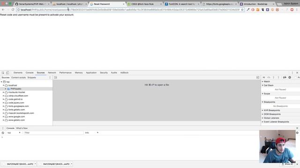Select code.jquery.com in sources tree
This screenshot has width=300, height=168.
point(16,103)
